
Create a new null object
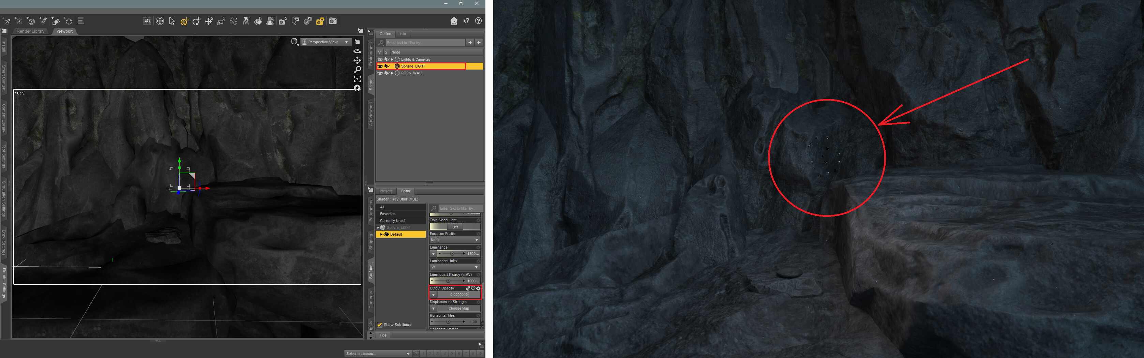tap(69, 21)
